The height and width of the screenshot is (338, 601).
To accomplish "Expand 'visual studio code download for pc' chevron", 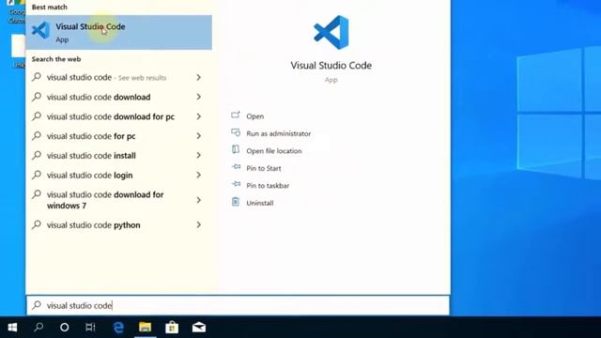I will pyautogui.click(x=198, y=116).
